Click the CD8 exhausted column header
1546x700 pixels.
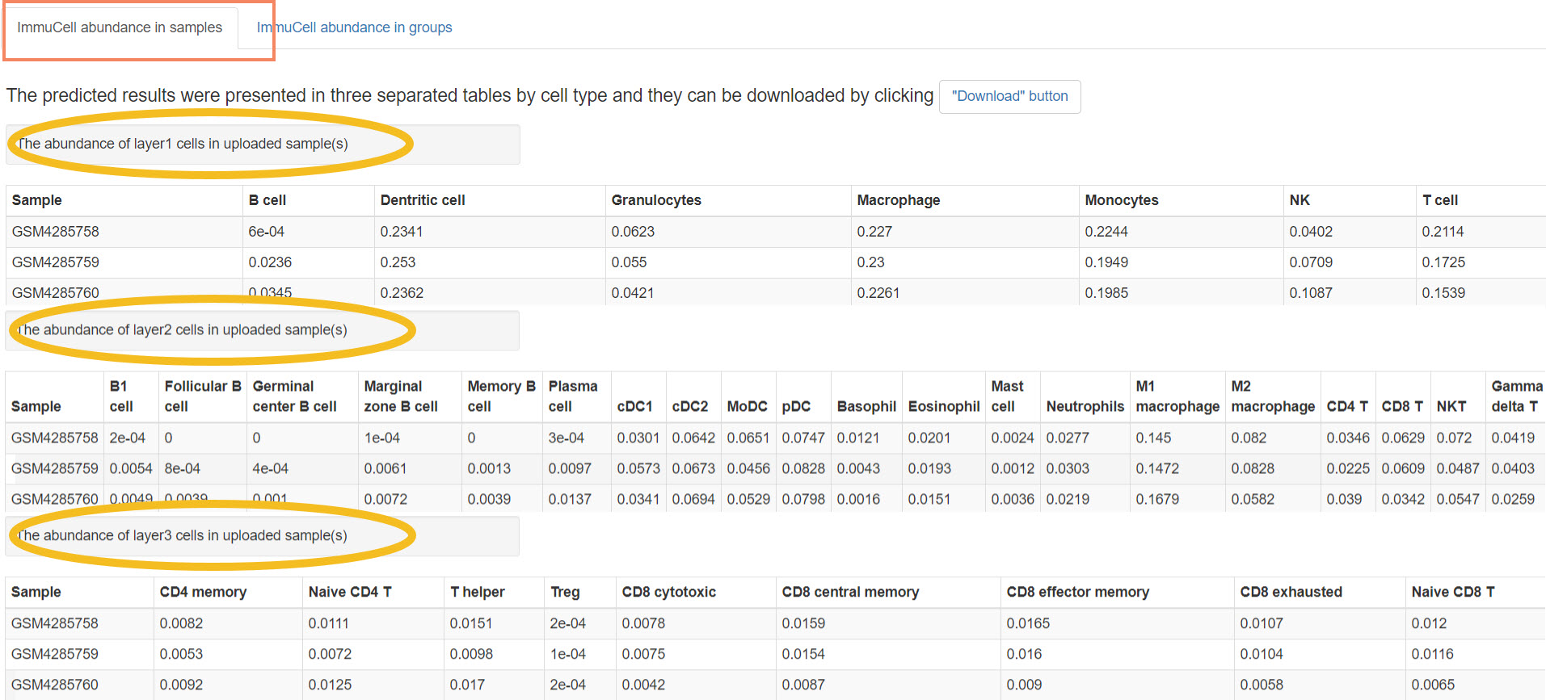tap(1291, 592)
